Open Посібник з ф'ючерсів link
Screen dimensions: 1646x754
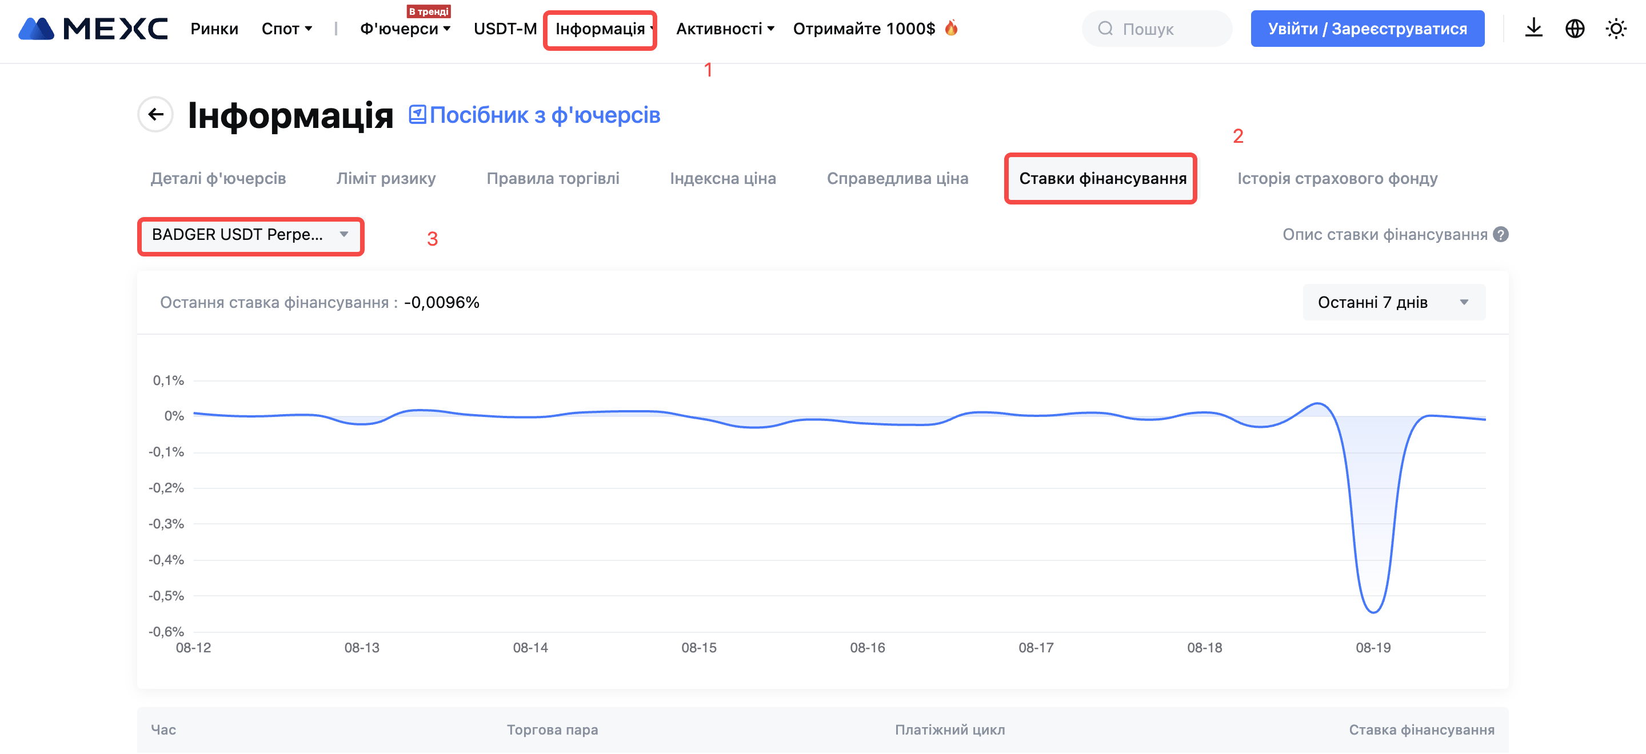point(545,115)
